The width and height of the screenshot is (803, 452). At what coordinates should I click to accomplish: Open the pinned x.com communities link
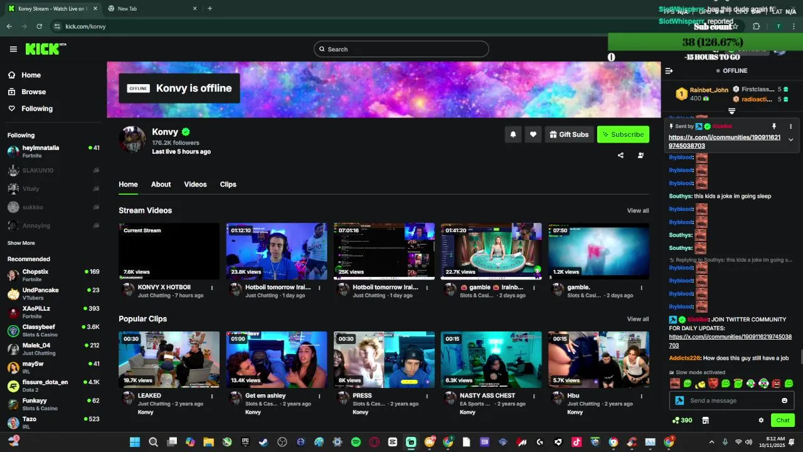click(725, 141)
